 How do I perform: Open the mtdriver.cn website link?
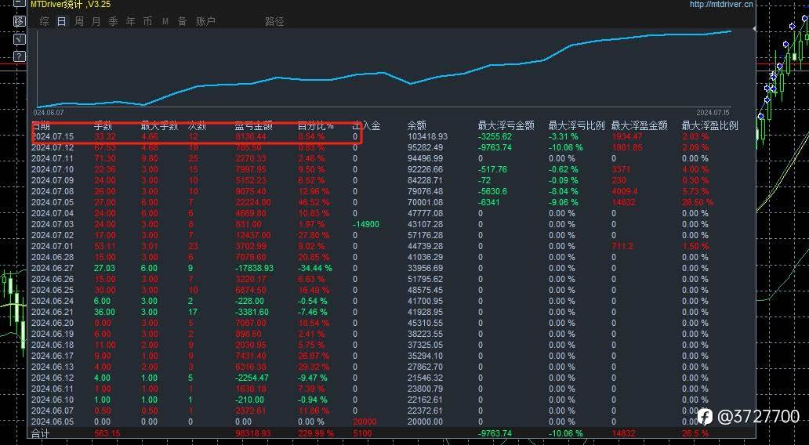721,4
